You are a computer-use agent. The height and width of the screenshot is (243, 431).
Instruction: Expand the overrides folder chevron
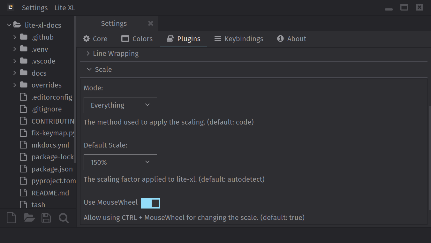tap(15, 85)
